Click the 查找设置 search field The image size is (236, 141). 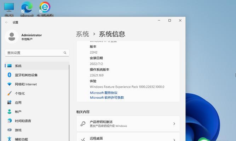point(37,53)
